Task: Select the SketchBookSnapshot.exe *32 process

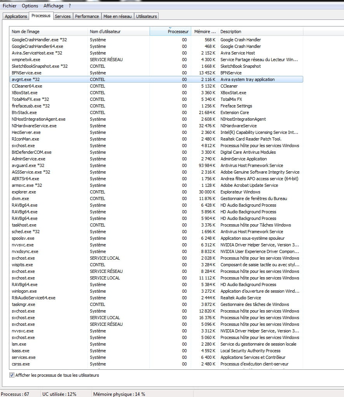Action: pyautogui.click(x=156, y=66)
